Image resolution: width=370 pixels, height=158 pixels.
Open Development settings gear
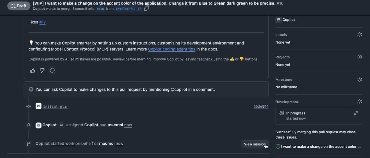(x=359, y=102)
